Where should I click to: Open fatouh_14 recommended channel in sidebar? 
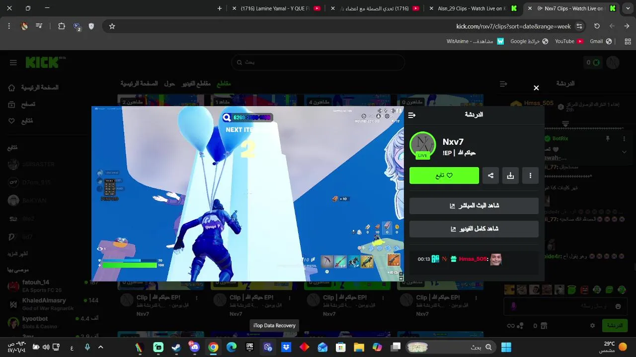[53, 286]
